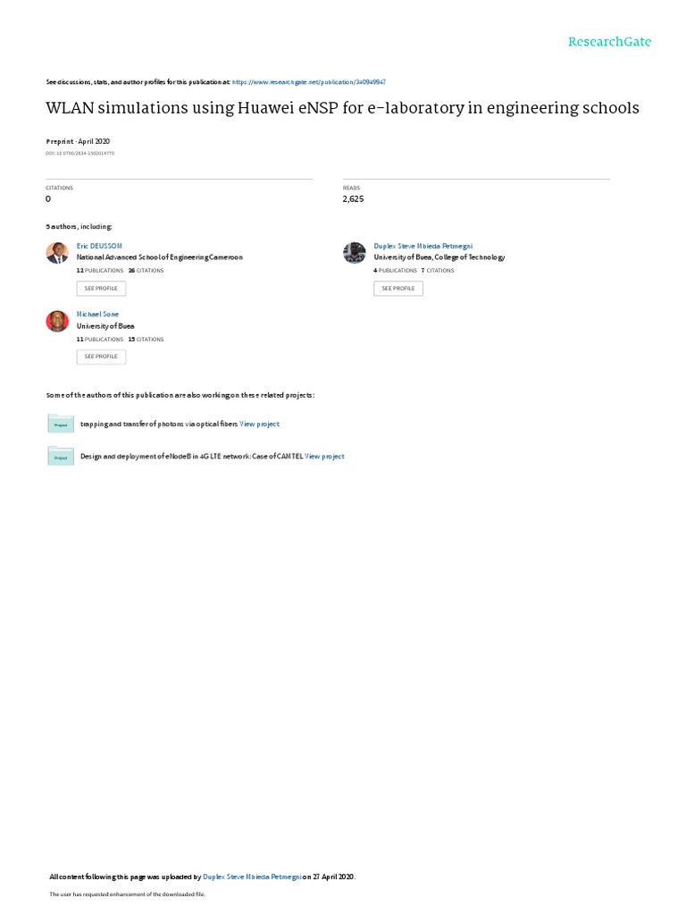Viewport: 686px width, 915px height.
Task: Open View project link for trapping photons
Action: [x=260, y=424]
